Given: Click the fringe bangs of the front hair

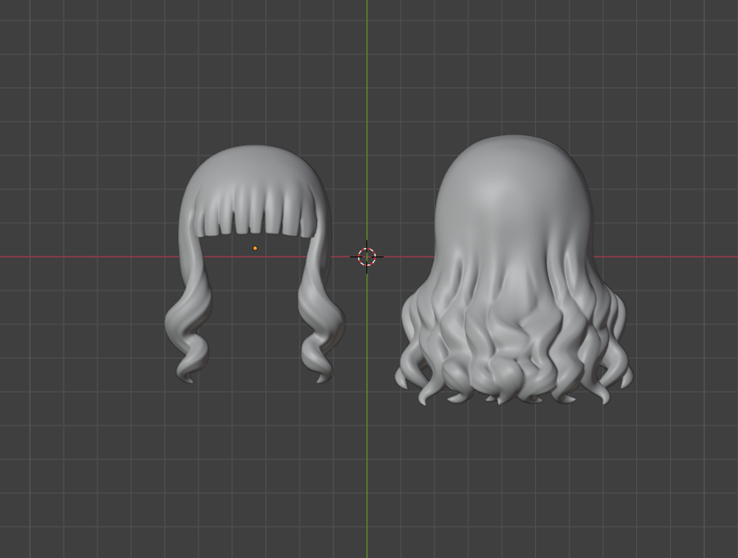Looking at the screenshot, I should click(x=255, y=212).
